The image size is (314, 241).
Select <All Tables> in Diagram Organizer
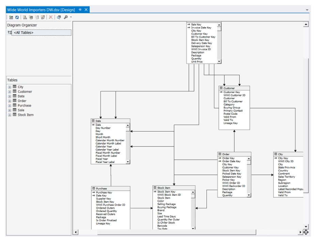[23, 33]
